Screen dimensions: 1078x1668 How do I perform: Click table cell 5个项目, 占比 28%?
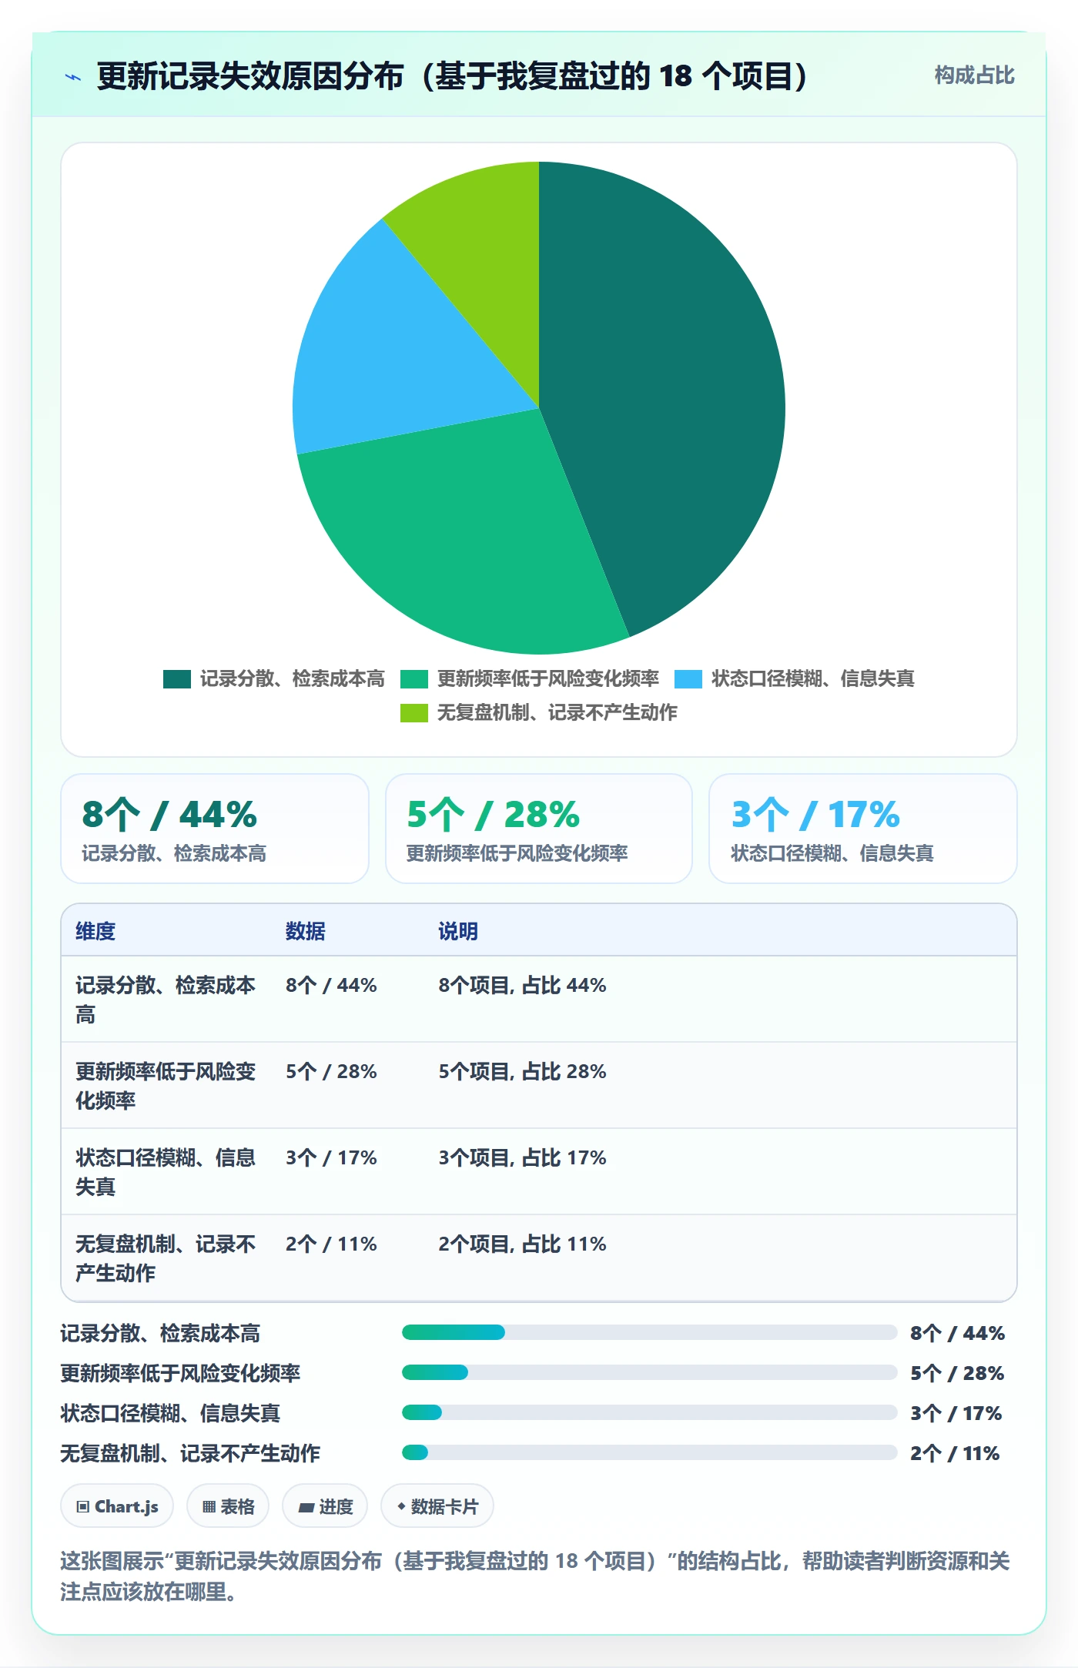pyautogui.click(x=522, y=1072)
